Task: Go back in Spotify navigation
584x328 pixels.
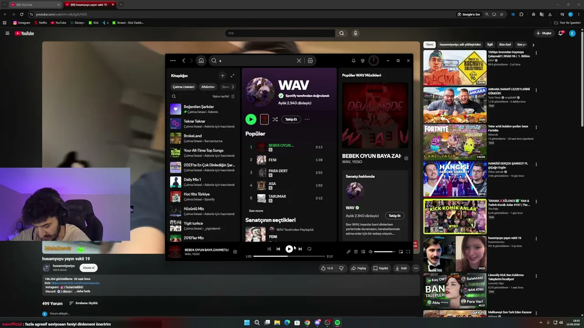Action: pos(183,61)
